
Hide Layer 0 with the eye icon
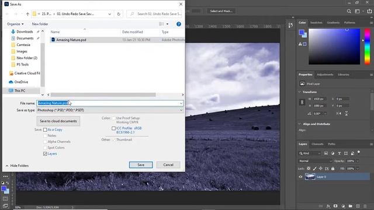300,177
